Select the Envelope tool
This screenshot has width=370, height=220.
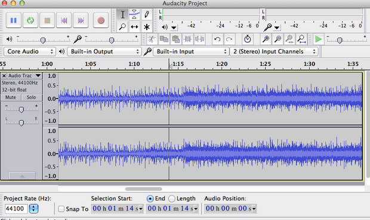click(x=134, y=14)
